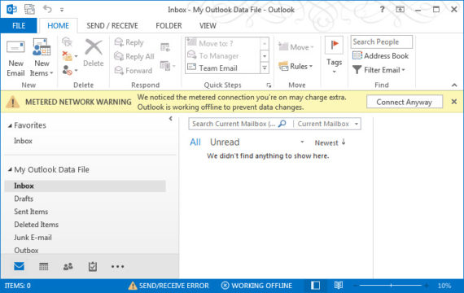Select Inbox under Favorites
Image resolution: width=464 pixels, height=293 pixels.
(x=23, y=141)
